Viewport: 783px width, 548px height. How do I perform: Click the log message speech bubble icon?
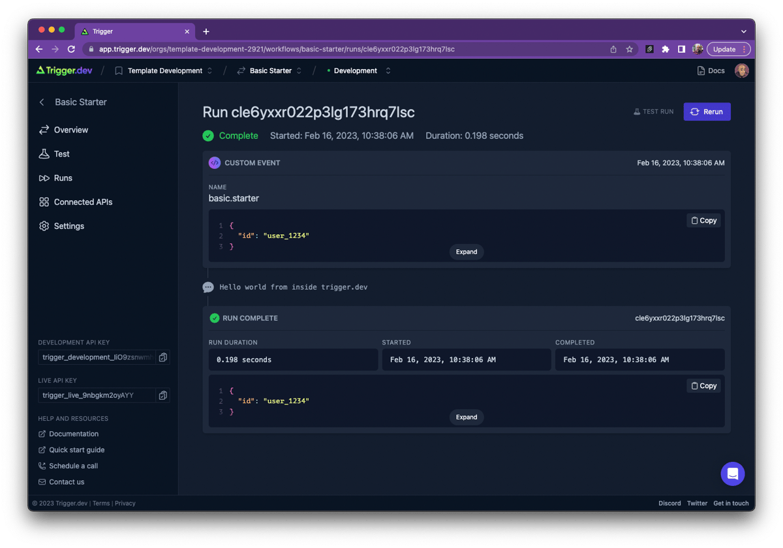(208, 287)
